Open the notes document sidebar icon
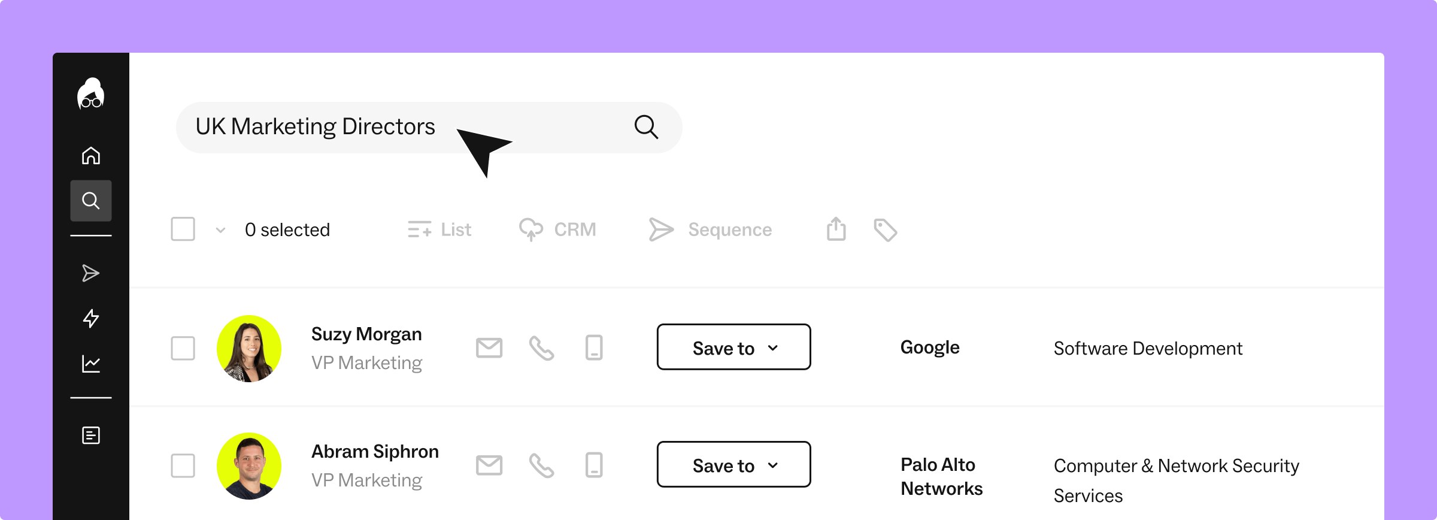Image resolution: width=1437 pixels, height=520 pixels. (91, 436)
